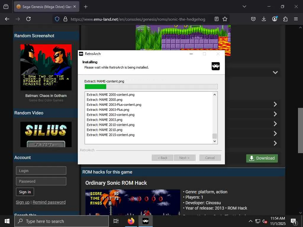This screenshot has height=227, width=303.
Task: Click the address bar URL field
Action: (138, 19)
